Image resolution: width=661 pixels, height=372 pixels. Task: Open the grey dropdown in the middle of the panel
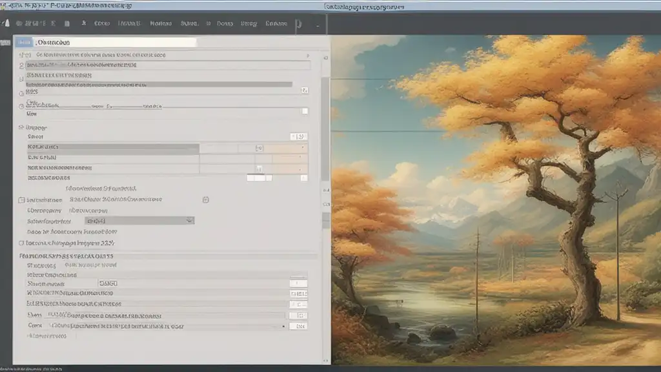[139, 220]
